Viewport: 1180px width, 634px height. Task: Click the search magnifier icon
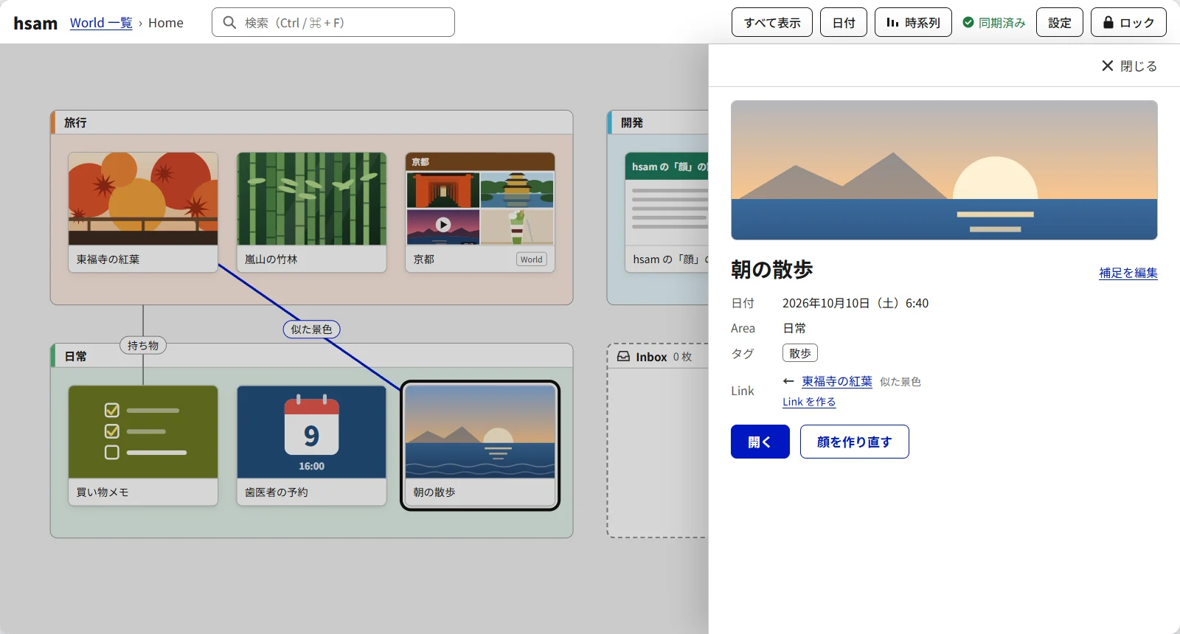click(x=229, y=23)
